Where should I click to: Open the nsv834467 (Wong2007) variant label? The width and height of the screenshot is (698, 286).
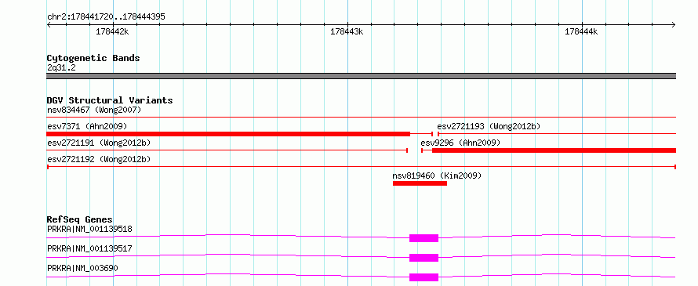tap(94, 110)
